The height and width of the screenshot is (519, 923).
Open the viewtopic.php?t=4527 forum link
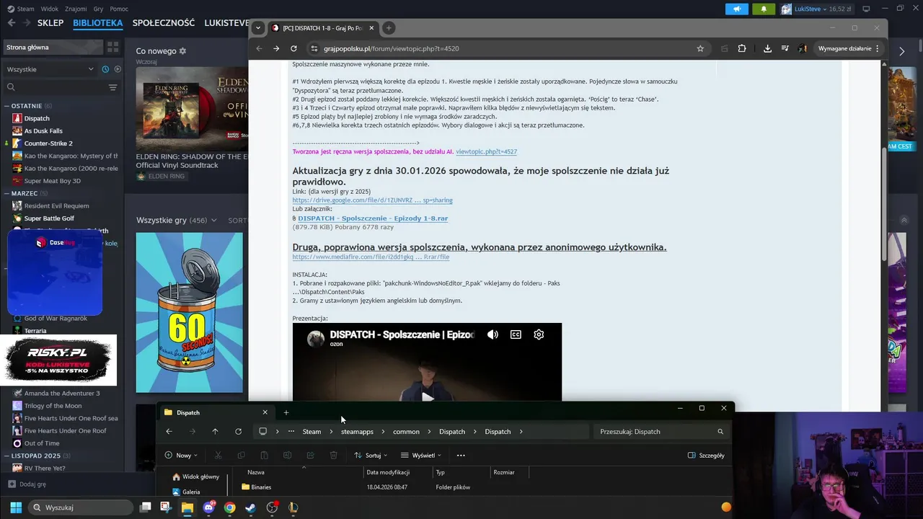[x=486, y=151]
